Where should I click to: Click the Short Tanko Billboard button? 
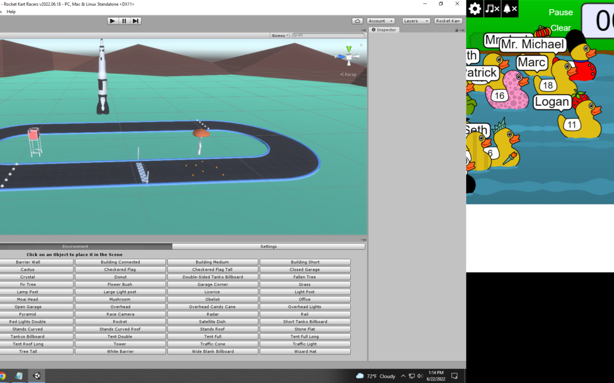(305, 322)
